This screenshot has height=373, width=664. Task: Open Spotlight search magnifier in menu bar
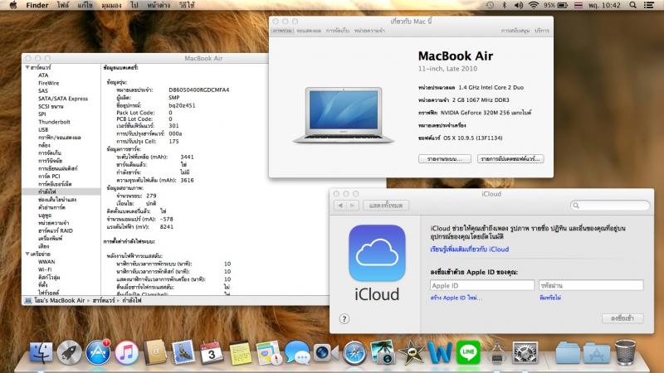(632, 5)
